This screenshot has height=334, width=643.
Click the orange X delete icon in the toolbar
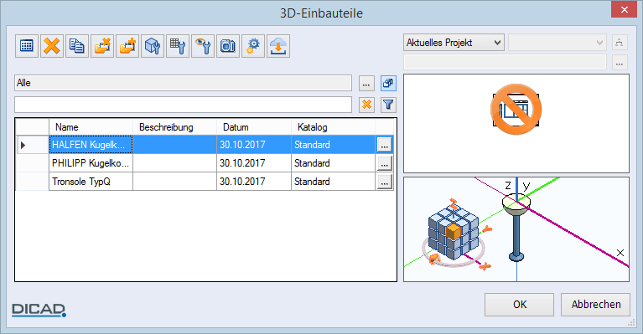(x=52, y=46)
